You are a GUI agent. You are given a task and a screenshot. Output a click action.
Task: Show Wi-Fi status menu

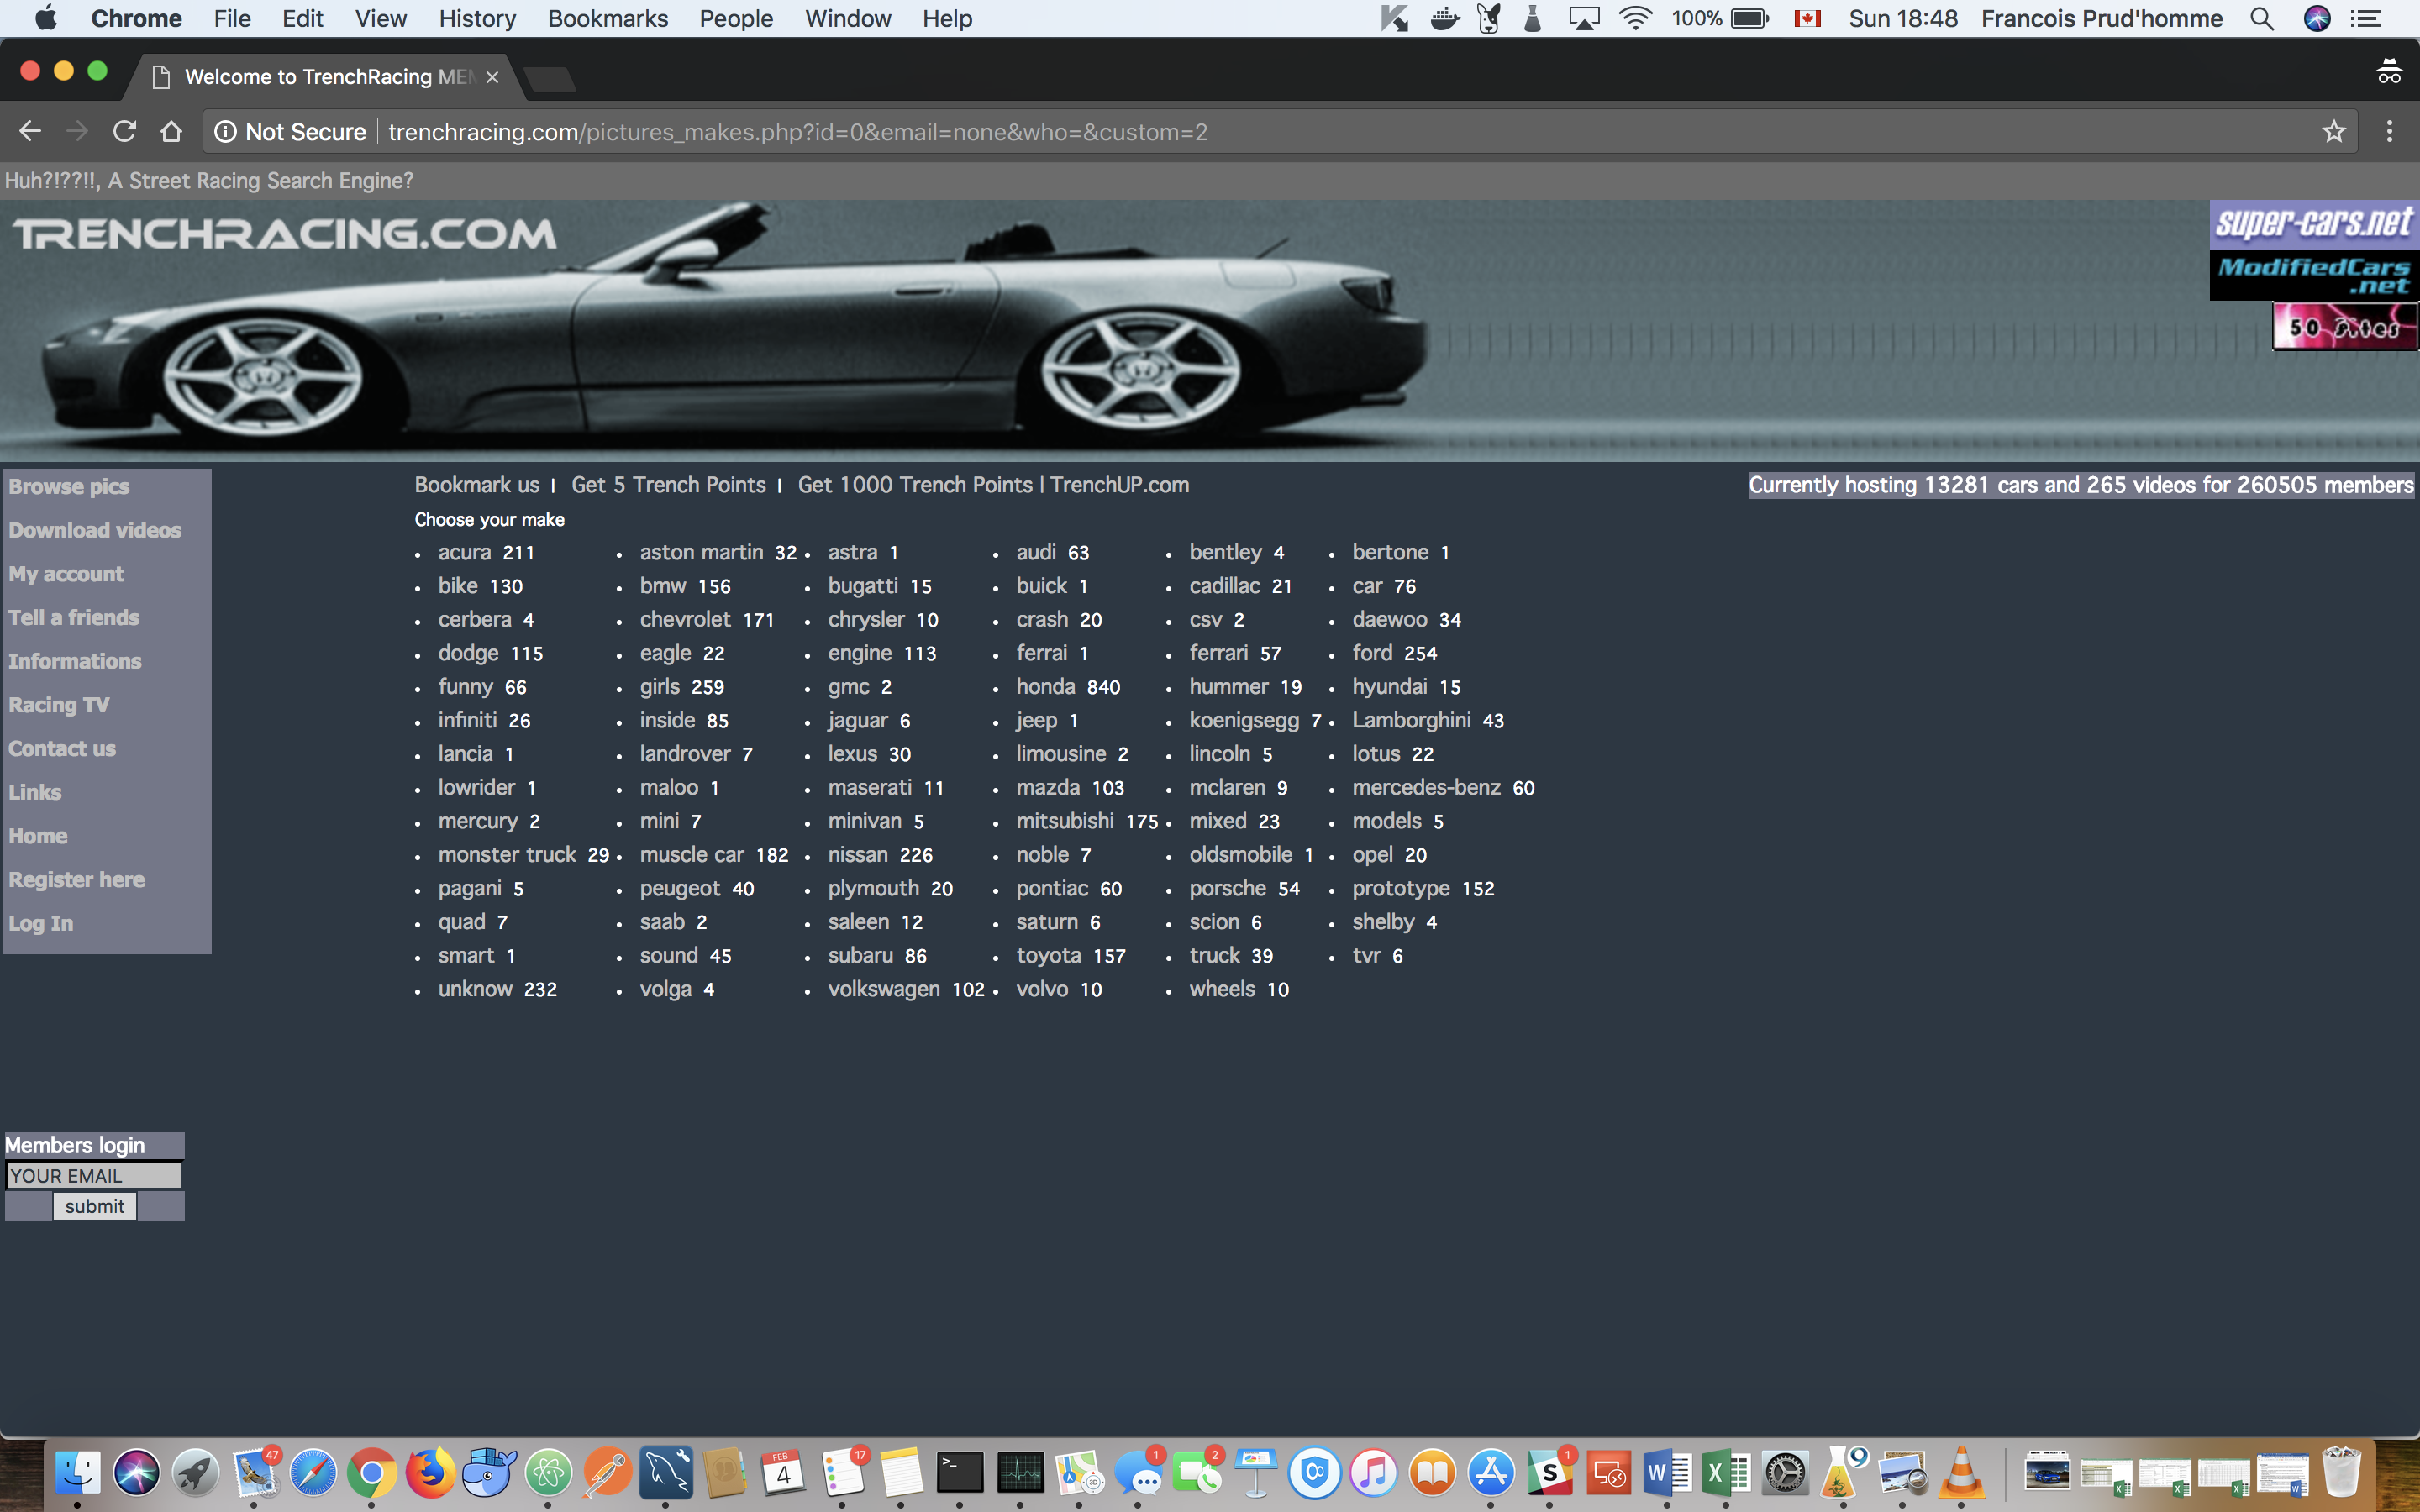point(1635,18)
